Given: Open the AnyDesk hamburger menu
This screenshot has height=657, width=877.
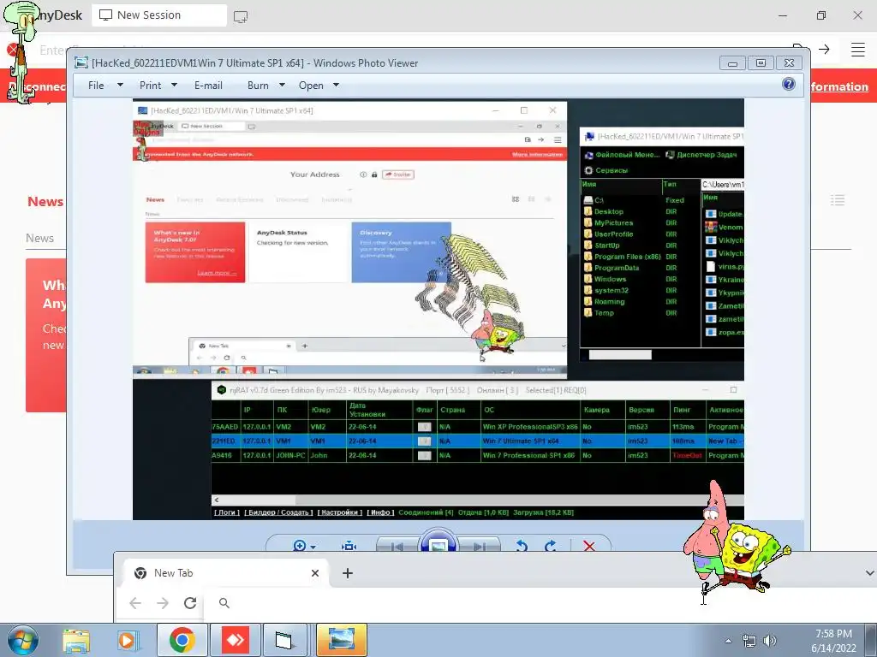Looking at the screenshot, I should pyautogui.click(x=858, y=49).
